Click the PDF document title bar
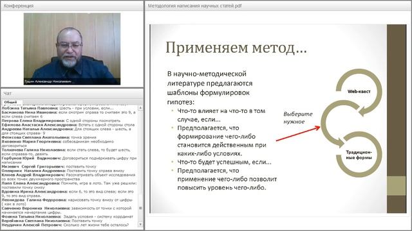This screenshot has width=412, height=231. [278, 6]
